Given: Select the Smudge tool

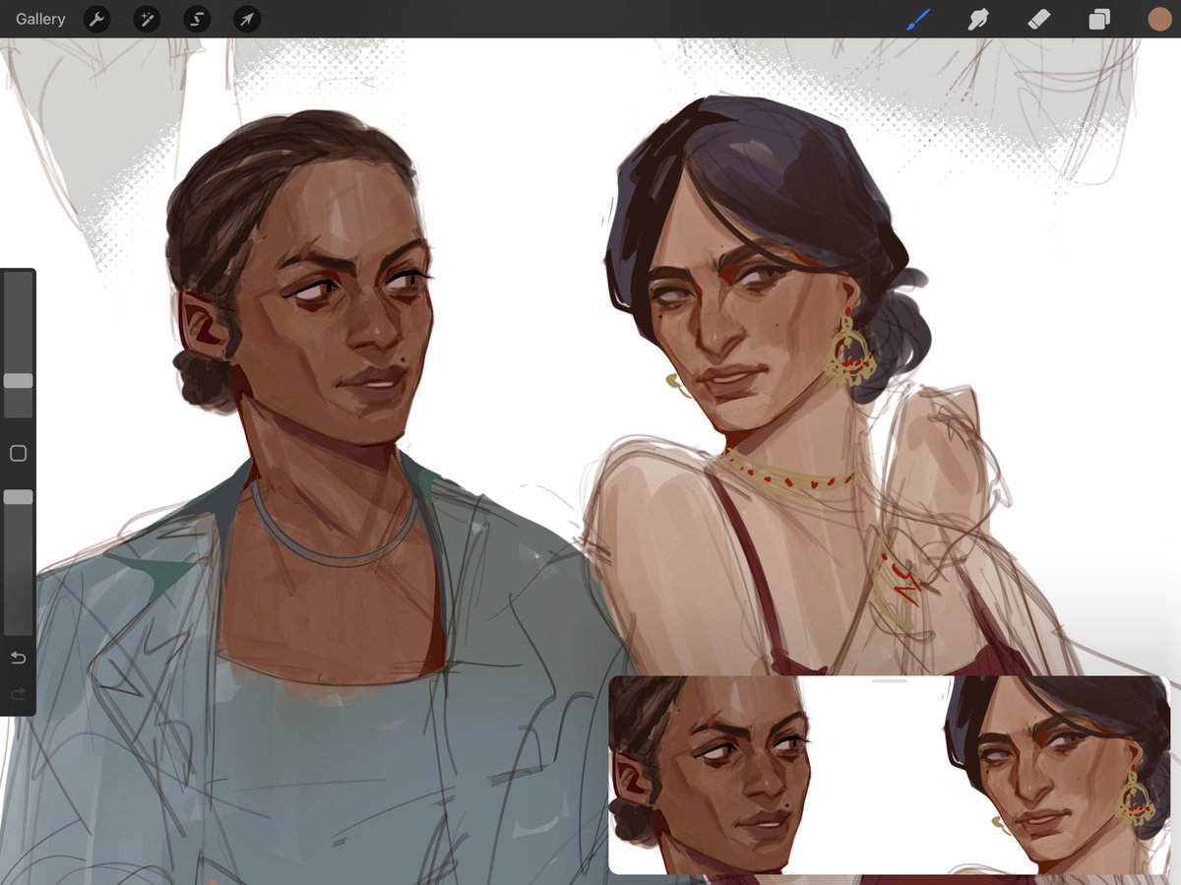Looking at the screenshot, I should [x=978, y=19].
